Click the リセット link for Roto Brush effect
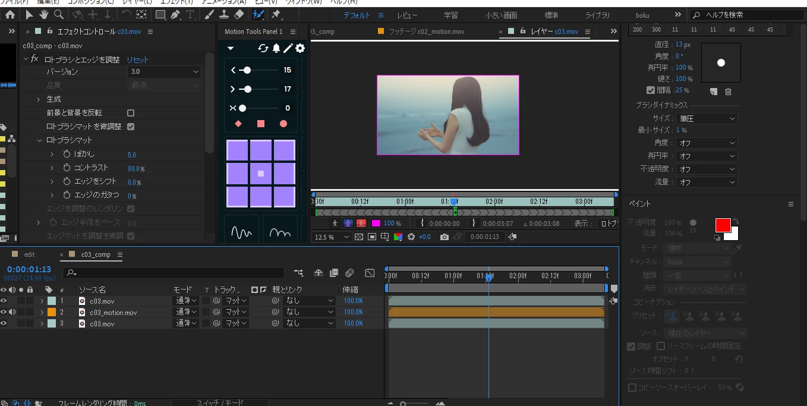Screen dimensions: 807x406 click(x=137, y=60)
